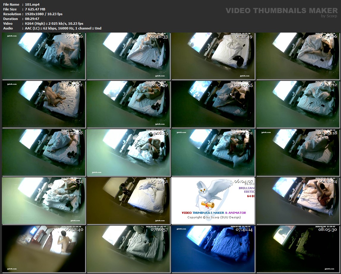
Task: Pick the frame stamped 06:28:24
Action: (x=298, y=201)
